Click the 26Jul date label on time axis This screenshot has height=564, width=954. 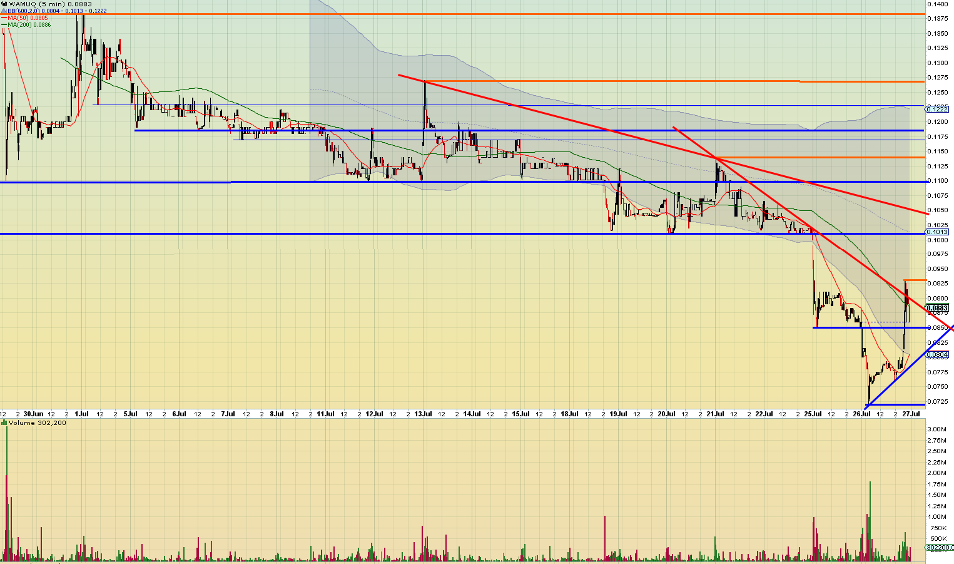coord(862,414)
